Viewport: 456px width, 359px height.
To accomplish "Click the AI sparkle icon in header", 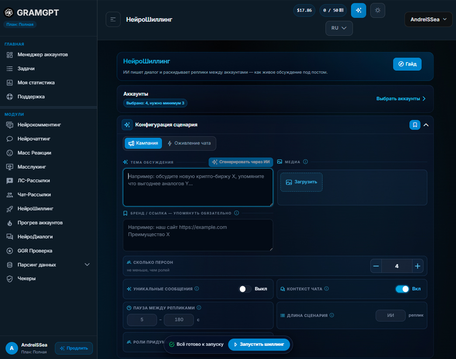I will point(358,10).
